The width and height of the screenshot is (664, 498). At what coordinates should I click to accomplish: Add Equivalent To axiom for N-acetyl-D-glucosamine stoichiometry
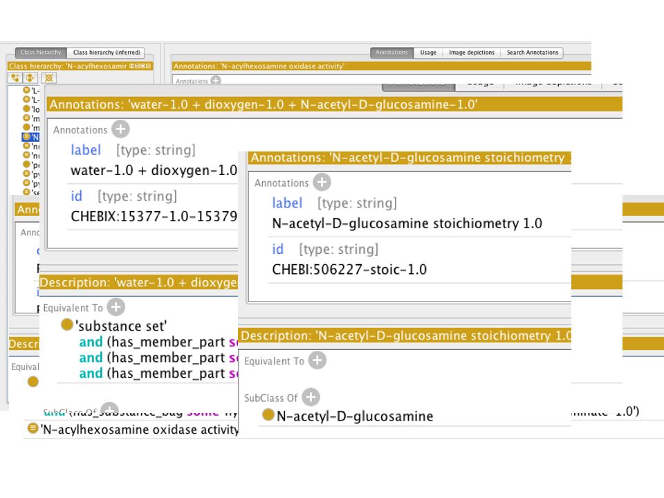pyautogui.click(x=317, y=360)
